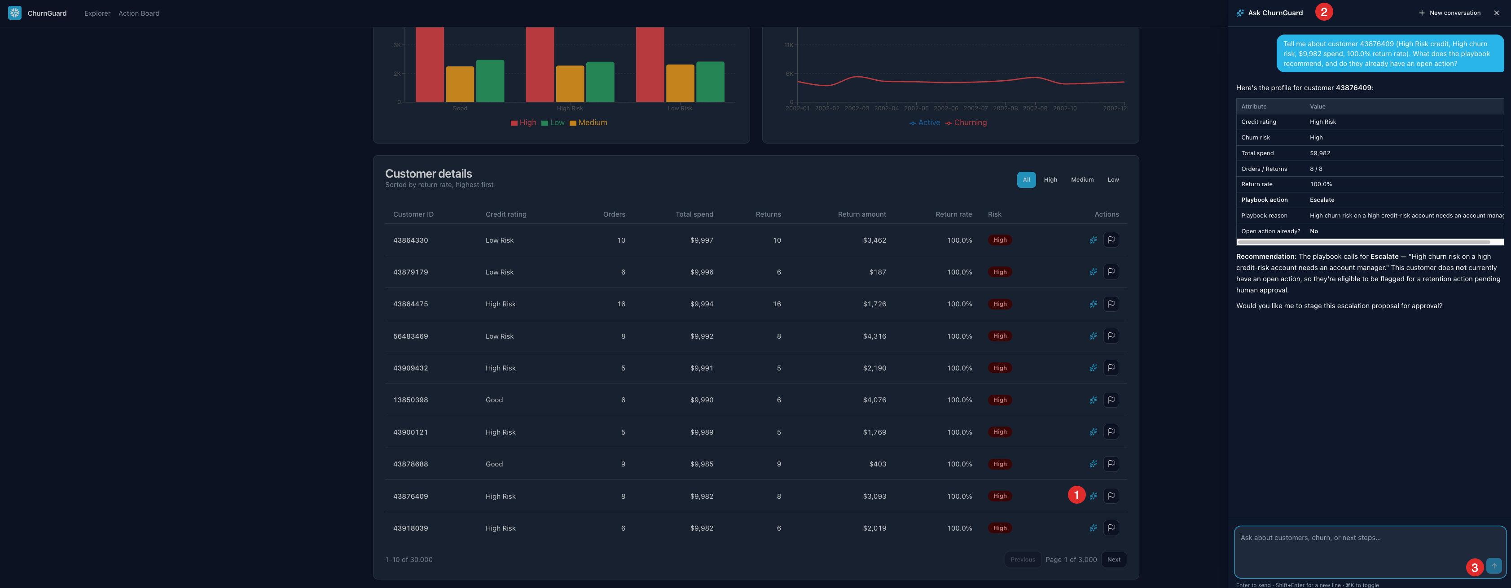Click the Total spend column header
The image size is (1511, 588).
[x=694, y=214]
